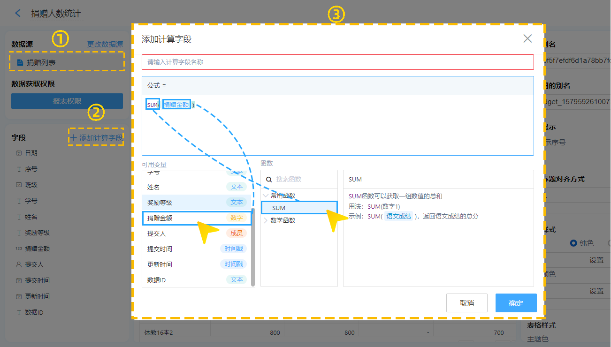The width and height of the screenshot is (611, 347).
Task: Click the 确定 button
Action: 516,303
